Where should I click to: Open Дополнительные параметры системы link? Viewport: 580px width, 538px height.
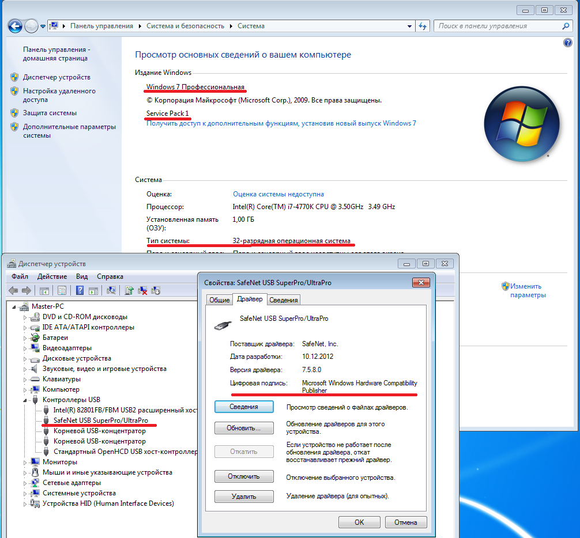[x=69, y=131]
